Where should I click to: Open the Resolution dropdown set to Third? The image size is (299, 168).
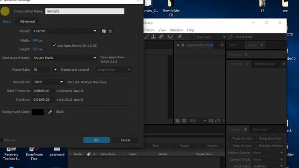tap(48, 82)
